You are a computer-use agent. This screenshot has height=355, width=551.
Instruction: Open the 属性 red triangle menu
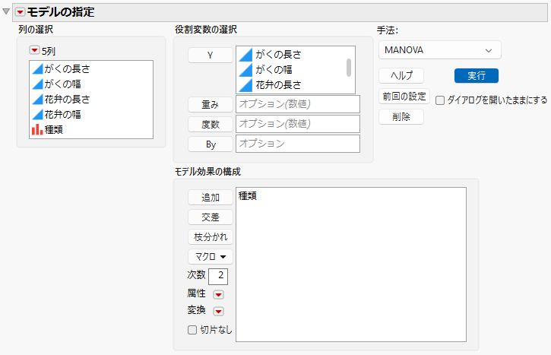click(x=218, y=294)
